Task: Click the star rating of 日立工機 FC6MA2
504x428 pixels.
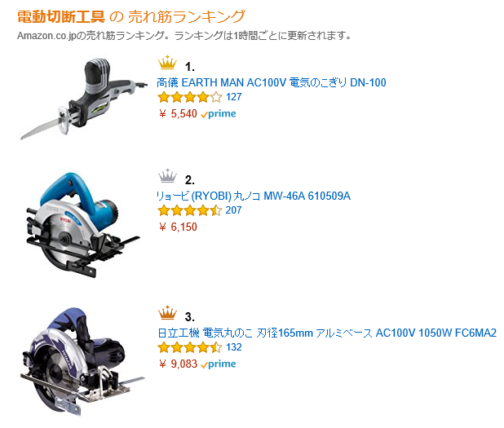Action: [x=190, y=347]
